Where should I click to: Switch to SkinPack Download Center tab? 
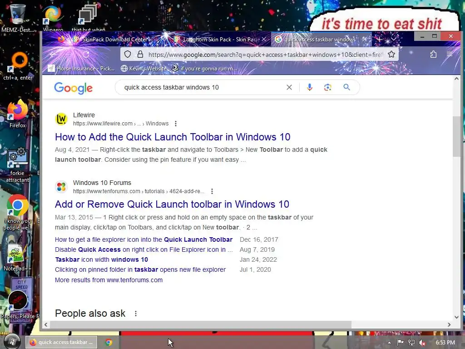click(114, 39)
